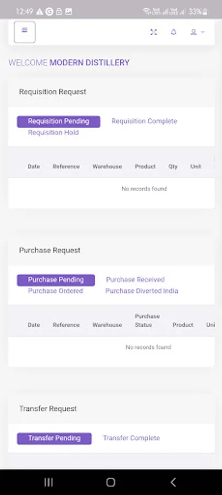Click Date header in Purchase table
Screen dimensions: 222x495
pos(34,325)
